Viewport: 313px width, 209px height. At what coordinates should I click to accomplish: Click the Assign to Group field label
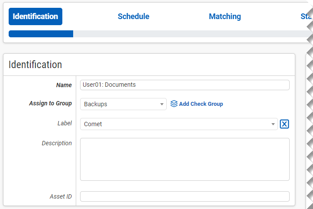(x=50, y=104)
